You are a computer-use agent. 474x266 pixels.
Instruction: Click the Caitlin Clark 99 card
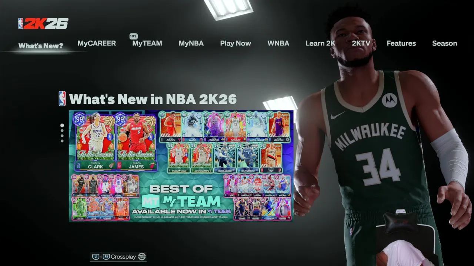click(x=95, y=141)
